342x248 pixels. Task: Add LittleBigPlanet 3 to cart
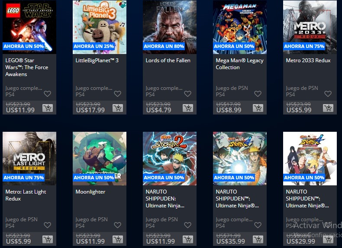[118, 108]
